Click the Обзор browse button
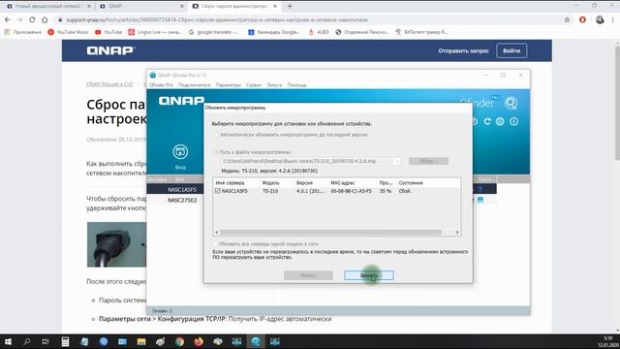This screenshot has width=620, height=349. [428, 161]
